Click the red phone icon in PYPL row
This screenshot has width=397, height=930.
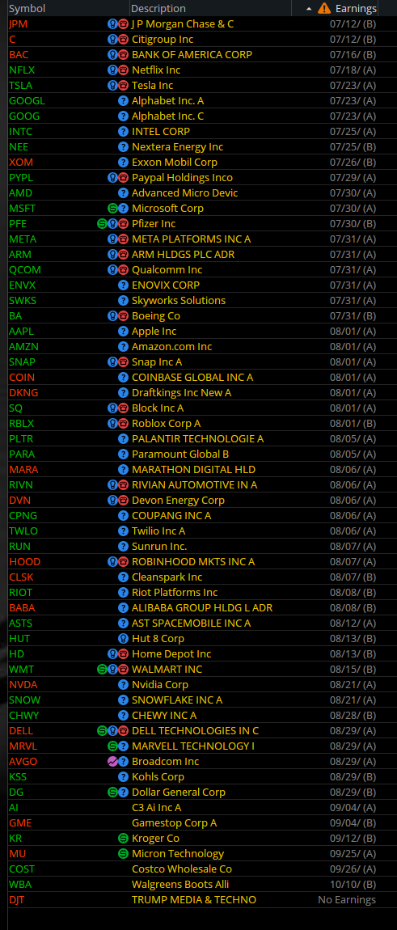point(124,178)
